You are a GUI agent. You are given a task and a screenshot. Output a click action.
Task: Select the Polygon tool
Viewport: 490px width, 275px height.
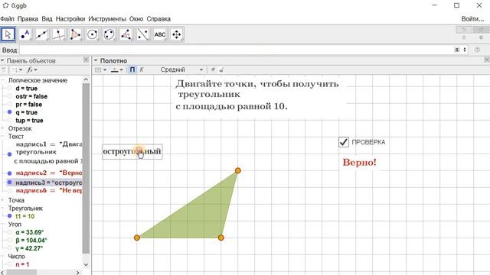(x=76, y=34)
